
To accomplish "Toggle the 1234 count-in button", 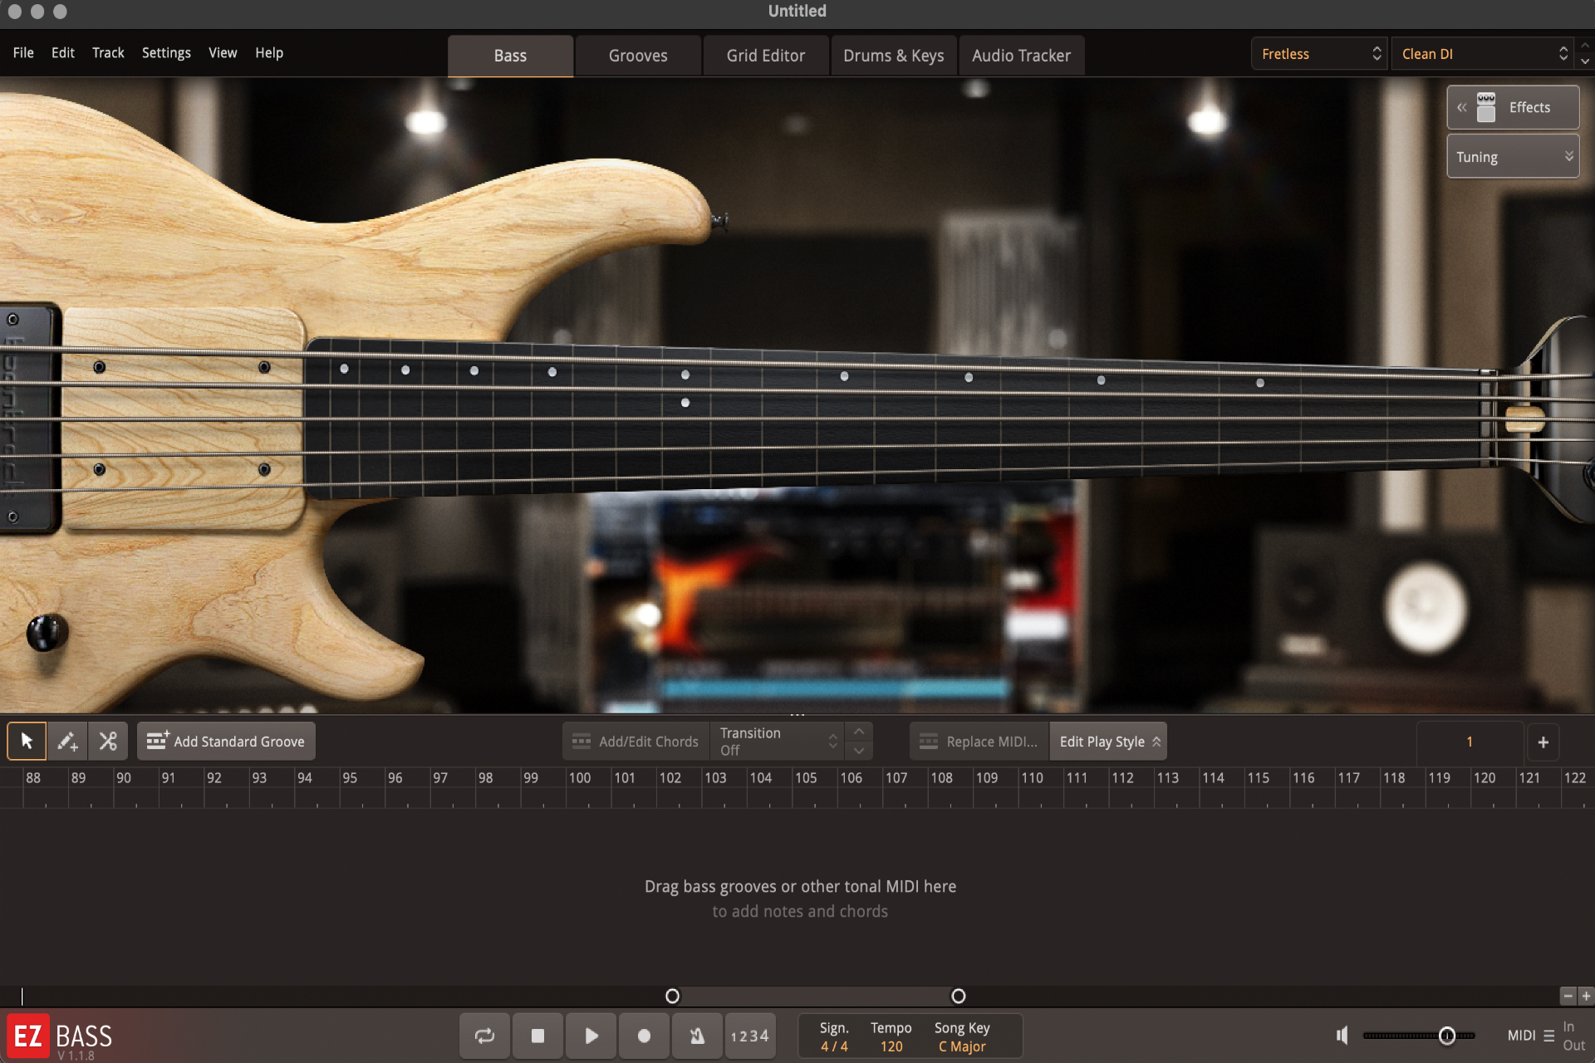I will (749, 1036).
